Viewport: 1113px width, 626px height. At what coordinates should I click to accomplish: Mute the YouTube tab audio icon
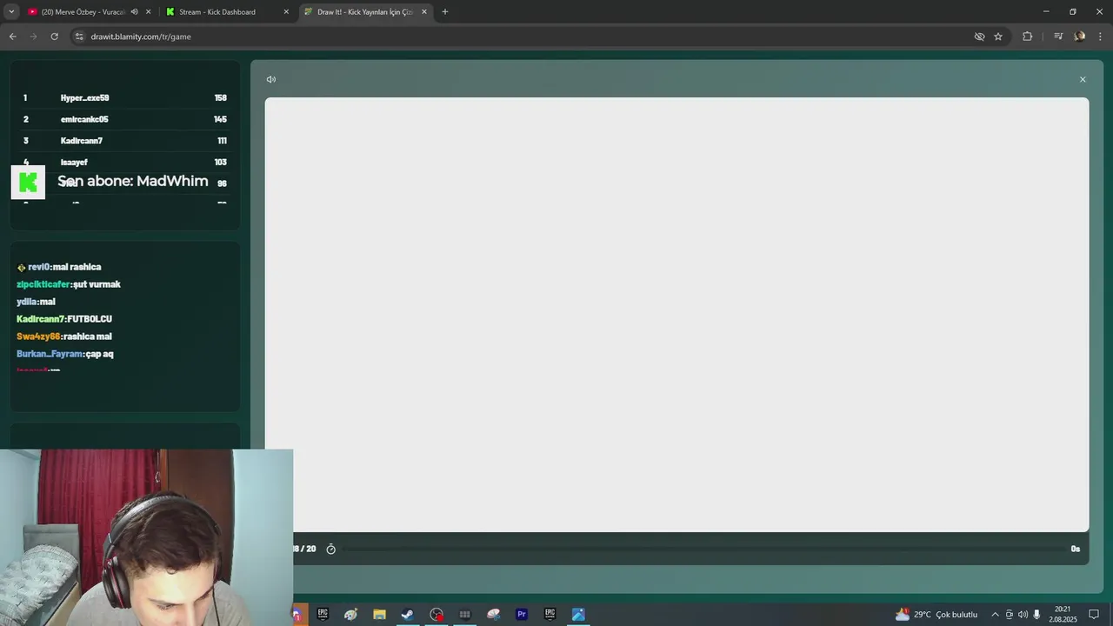click(x=134, y=12)
